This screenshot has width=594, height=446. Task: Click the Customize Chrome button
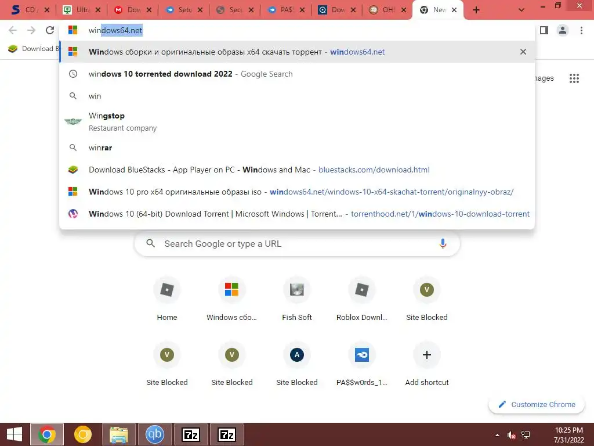tap(537, 404)
